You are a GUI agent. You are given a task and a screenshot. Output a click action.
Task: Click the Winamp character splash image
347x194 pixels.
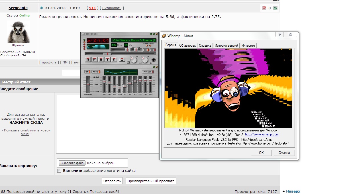[228, 88]
